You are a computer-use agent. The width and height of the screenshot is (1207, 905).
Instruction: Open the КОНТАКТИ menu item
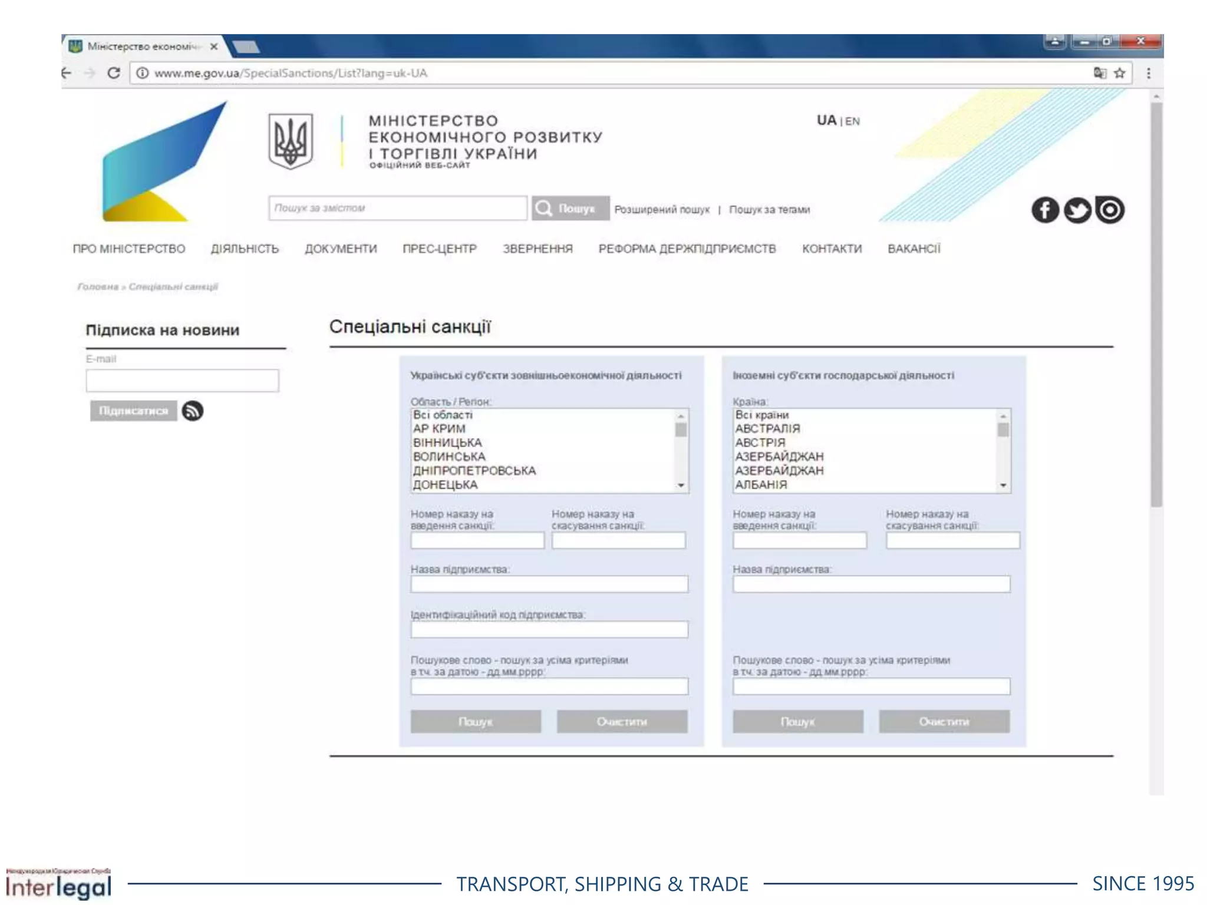(832, 249)
